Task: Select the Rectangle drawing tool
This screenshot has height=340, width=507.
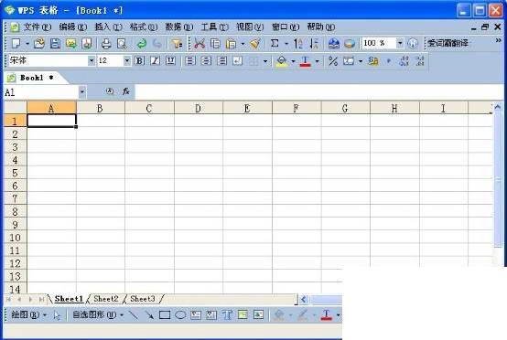Action: pos(165,314)
